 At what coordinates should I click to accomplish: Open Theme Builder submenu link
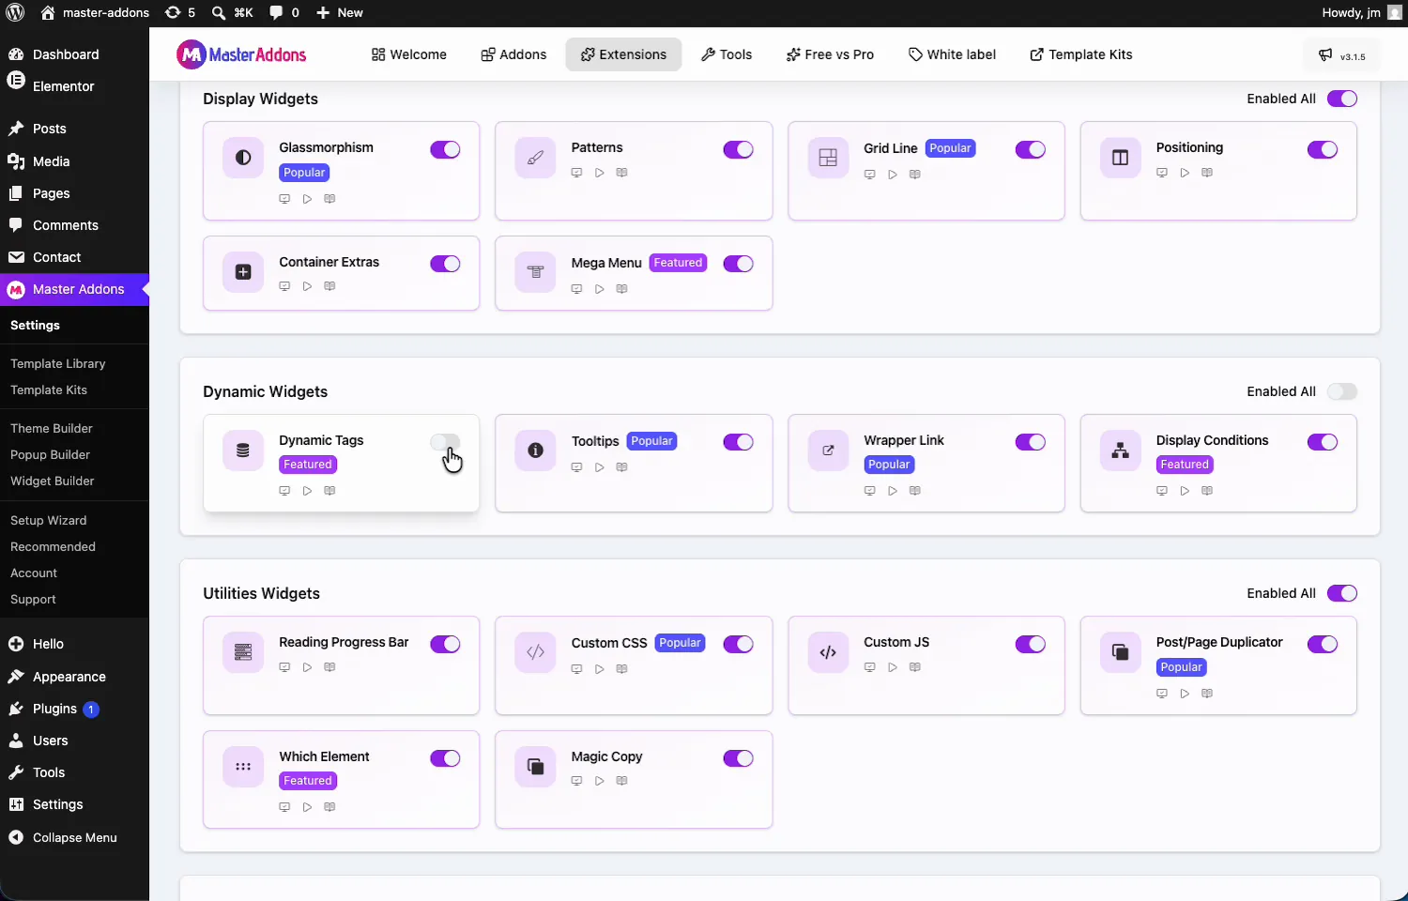tap(52, 428)
